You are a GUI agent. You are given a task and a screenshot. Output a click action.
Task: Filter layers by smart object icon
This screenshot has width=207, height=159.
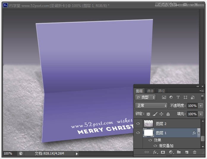click(192, 97)
